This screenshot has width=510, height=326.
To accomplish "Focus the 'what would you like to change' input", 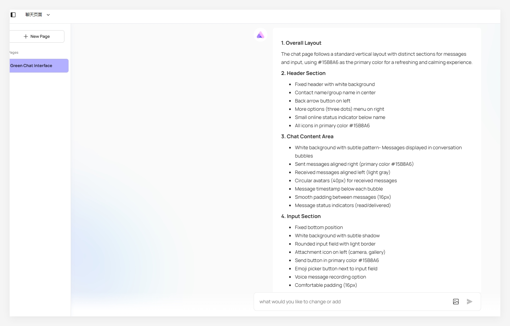I will [x=353, y=302].
